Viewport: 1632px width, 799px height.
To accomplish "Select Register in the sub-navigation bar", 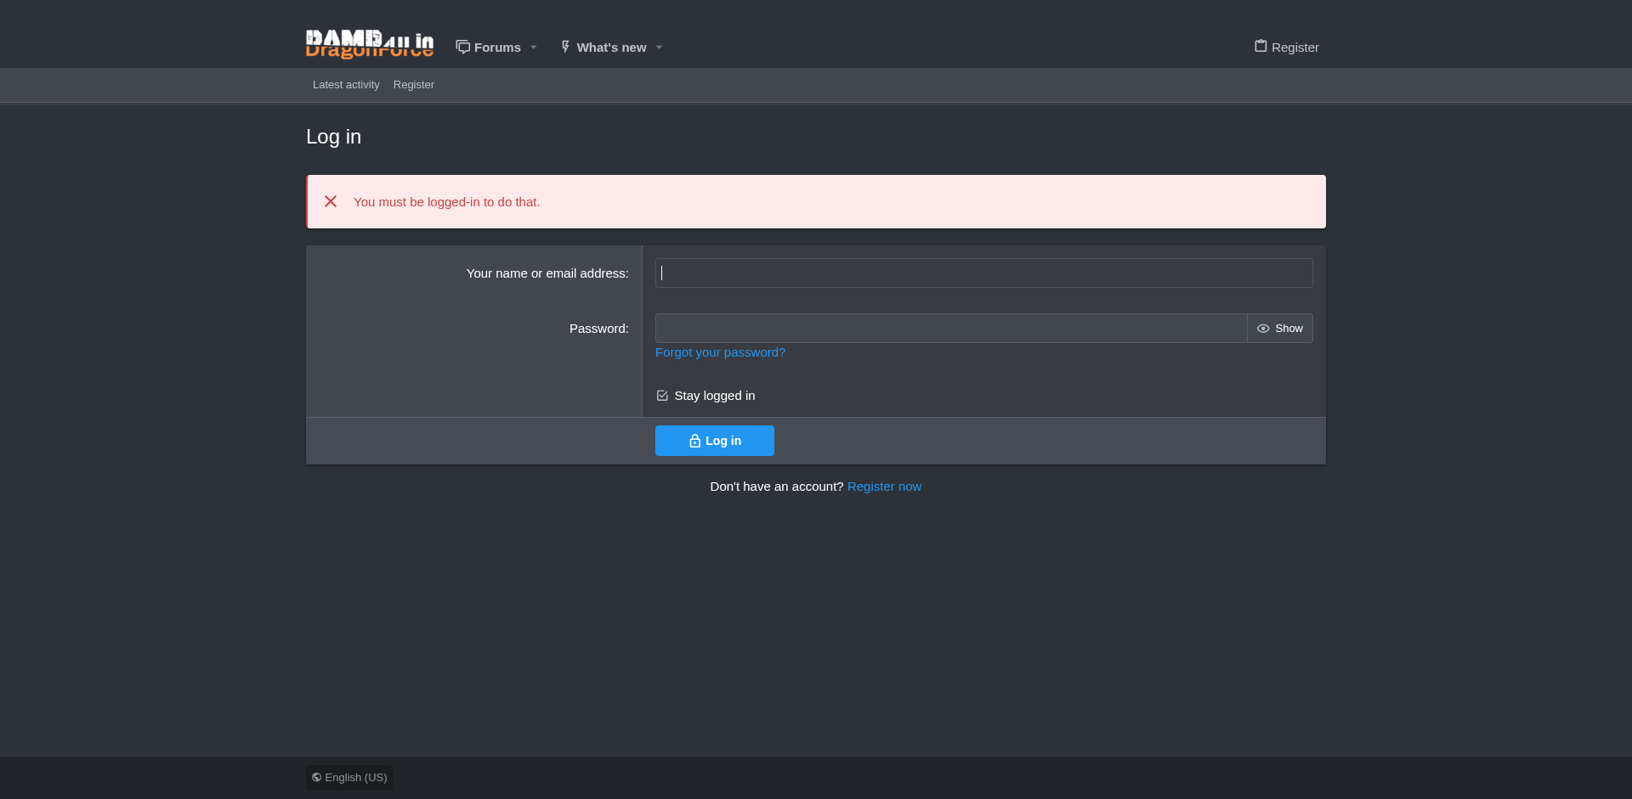I will 413,85.
